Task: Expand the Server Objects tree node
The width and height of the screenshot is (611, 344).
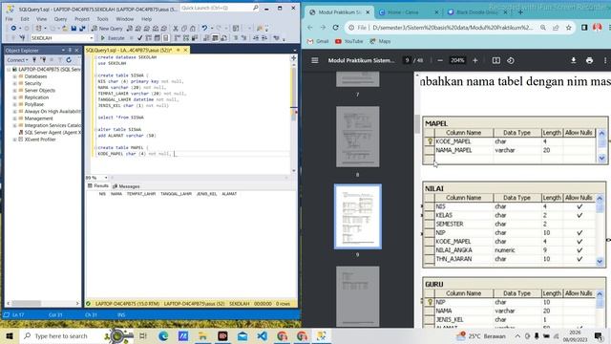Action: [x=14, y=91]
